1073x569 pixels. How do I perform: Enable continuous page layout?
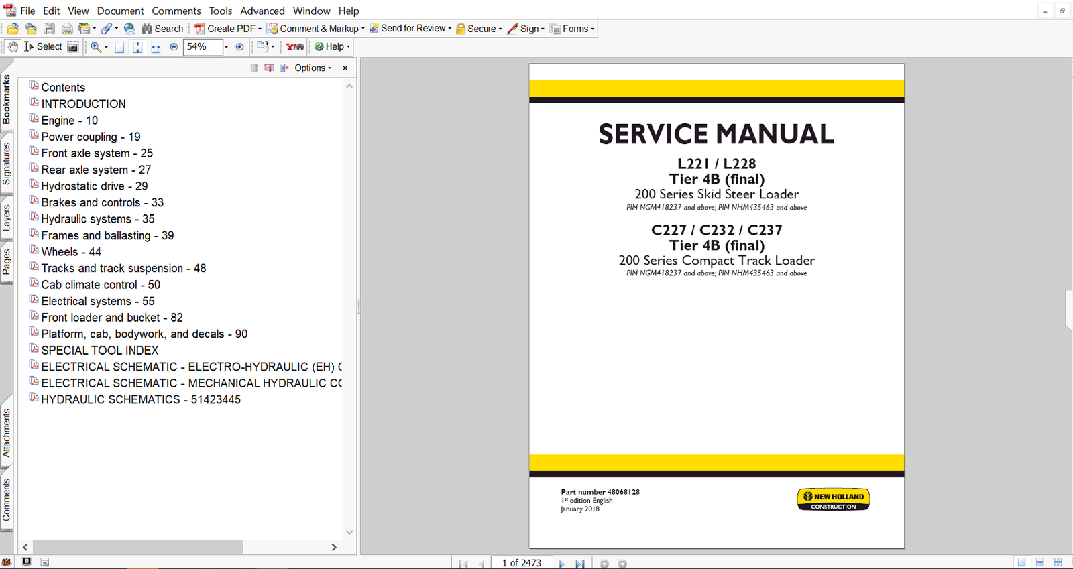point(1039,562)
